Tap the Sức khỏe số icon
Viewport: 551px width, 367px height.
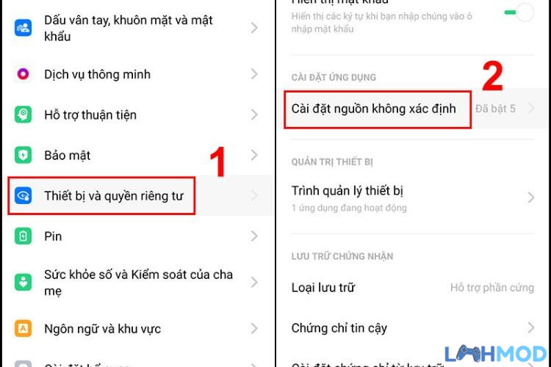pyautogui.click(x=24, y=282)
